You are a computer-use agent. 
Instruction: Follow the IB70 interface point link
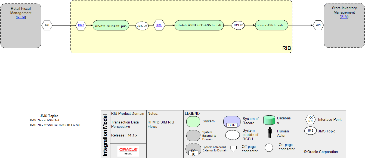coord(81,25)
